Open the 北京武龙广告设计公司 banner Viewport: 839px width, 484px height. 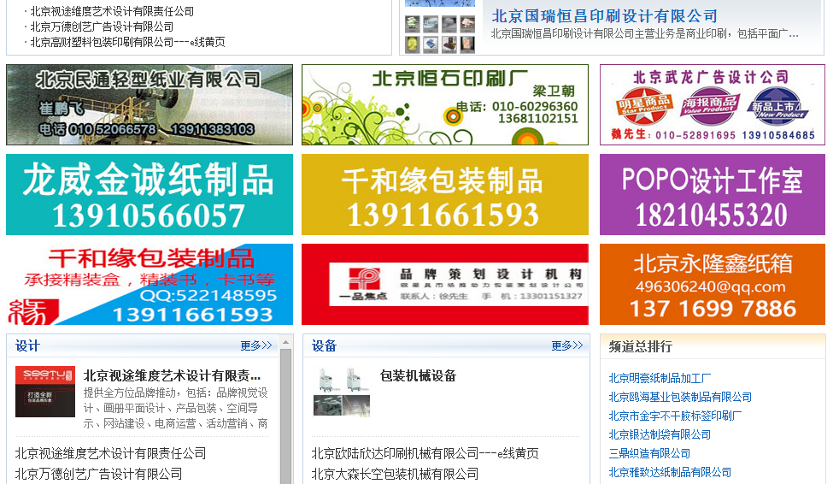pyautogui.click(x=712, y=104)
